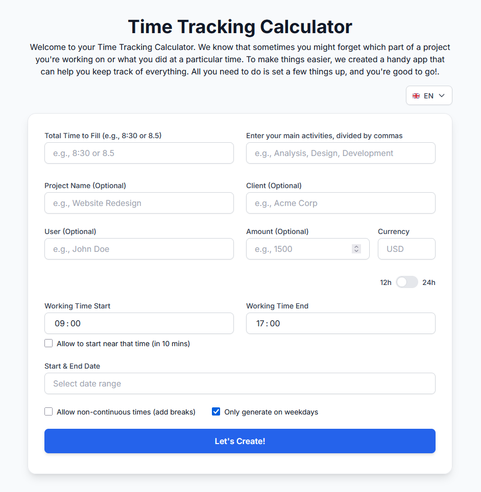The image size is (481, 492).
Task: Click Let's Create button
Action: [x=240, y=441]
